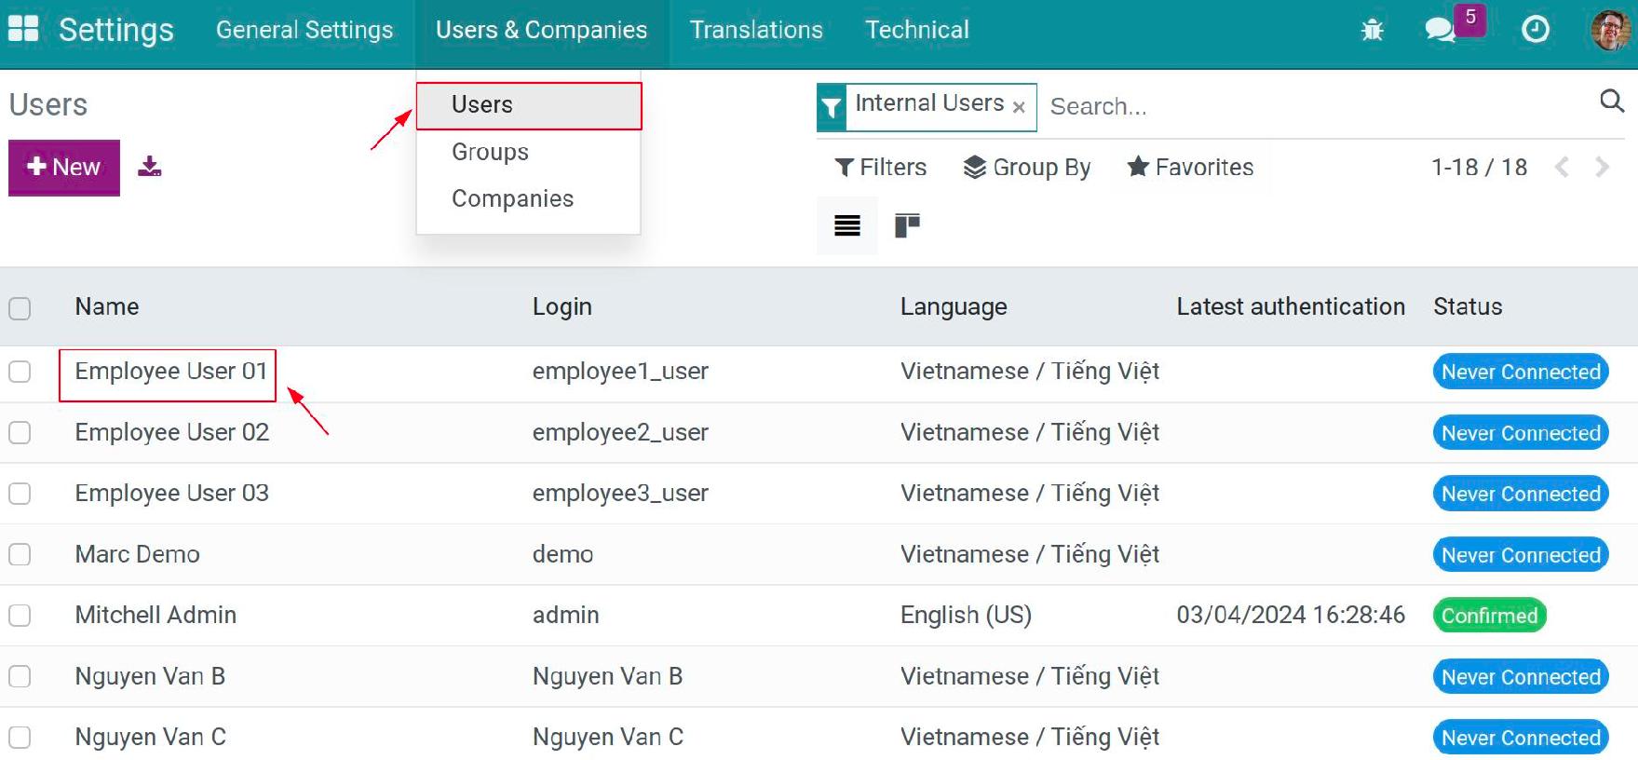
Task: Go to next page arrow
Action: pyautogui.click(x=1602, y=168)
